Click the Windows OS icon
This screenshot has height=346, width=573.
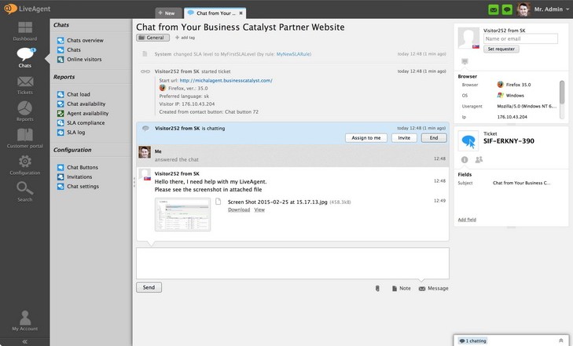click(500, 95)
